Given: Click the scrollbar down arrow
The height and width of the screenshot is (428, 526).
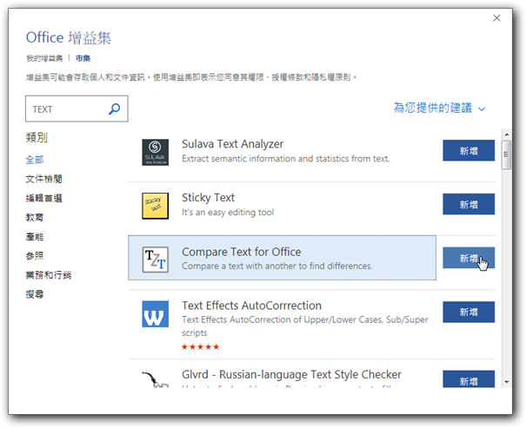Looking at the screenshot, I should (507, 382).
